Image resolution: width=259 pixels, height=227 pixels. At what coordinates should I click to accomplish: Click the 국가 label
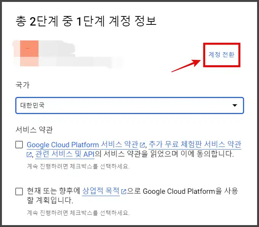click(23, 85)
